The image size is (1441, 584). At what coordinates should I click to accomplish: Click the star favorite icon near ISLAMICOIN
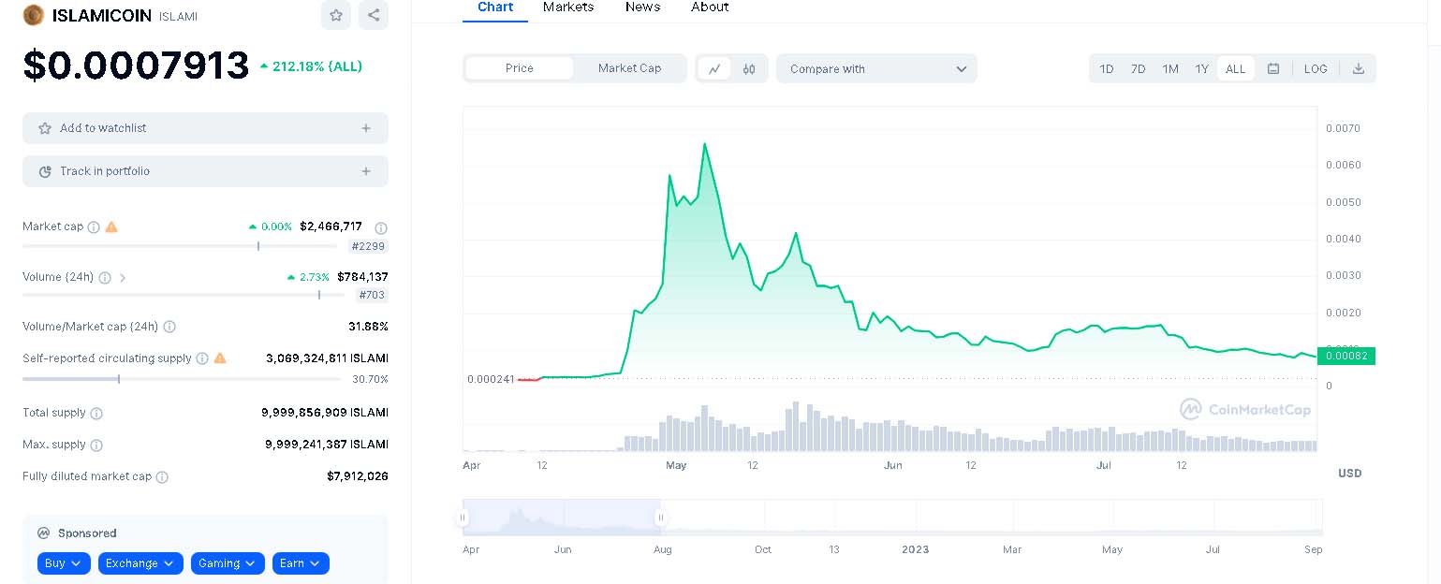(336, 15)
